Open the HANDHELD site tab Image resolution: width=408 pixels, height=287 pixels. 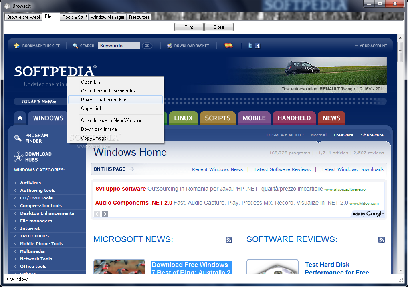[x=294, y=118]
